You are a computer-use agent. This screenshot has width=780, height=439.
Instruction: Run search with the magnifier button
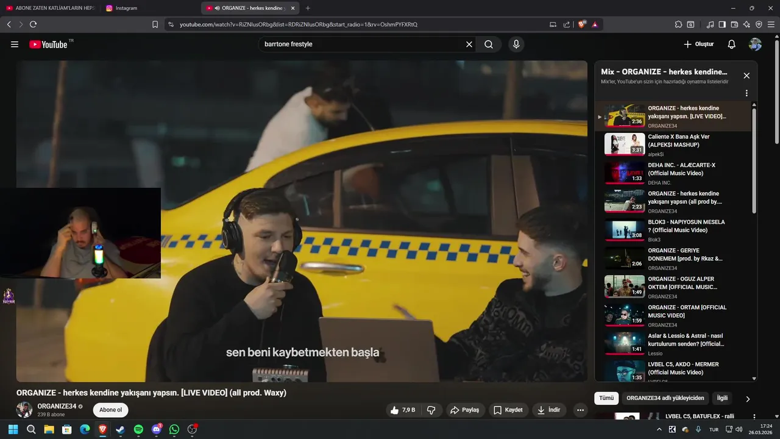point(489,45)
